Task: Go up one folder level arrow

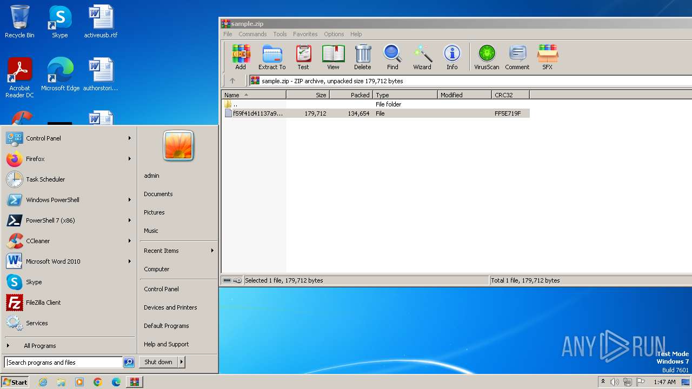Action: [232, 81]
